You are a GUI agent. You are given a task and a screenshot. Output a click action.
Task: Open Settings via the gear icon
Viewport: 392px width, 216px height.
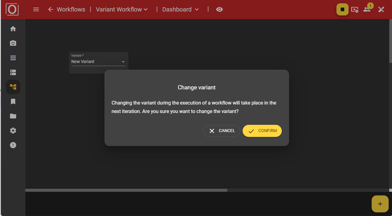[13, 130]
